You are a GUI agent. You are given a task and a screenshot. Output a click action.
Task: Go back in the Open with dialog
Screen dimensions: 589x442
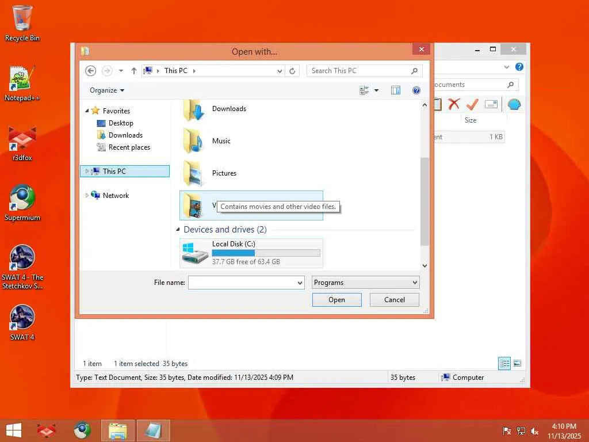coord(90,71)
